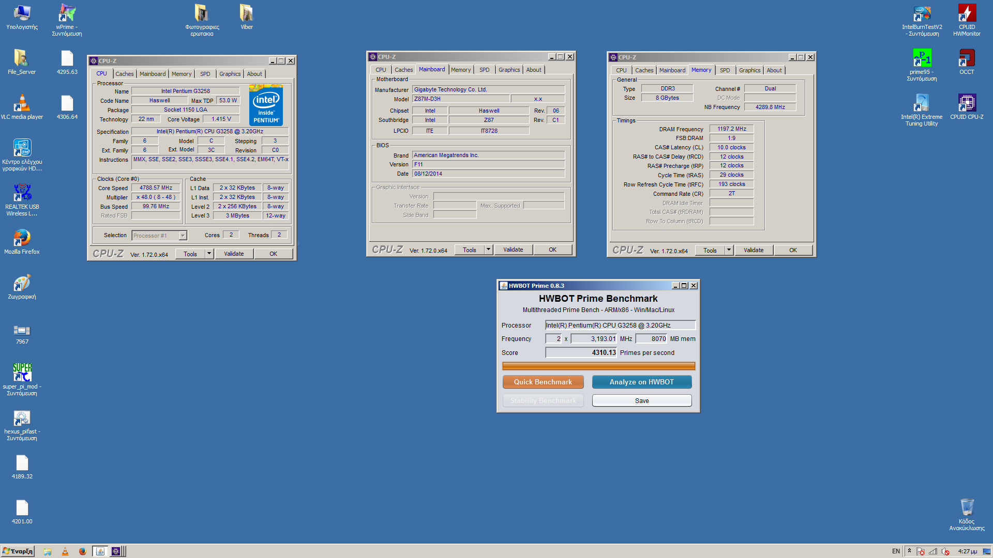Screen dimensions: 993x558
Task: Open the 4189.32 file icon
Action: (x=22, y=467)
